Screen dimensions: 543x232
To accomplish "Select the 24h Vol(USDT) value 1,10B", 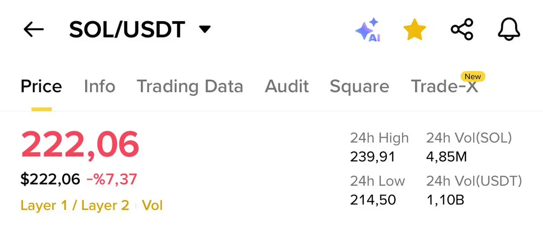I will tap(445, 199).
